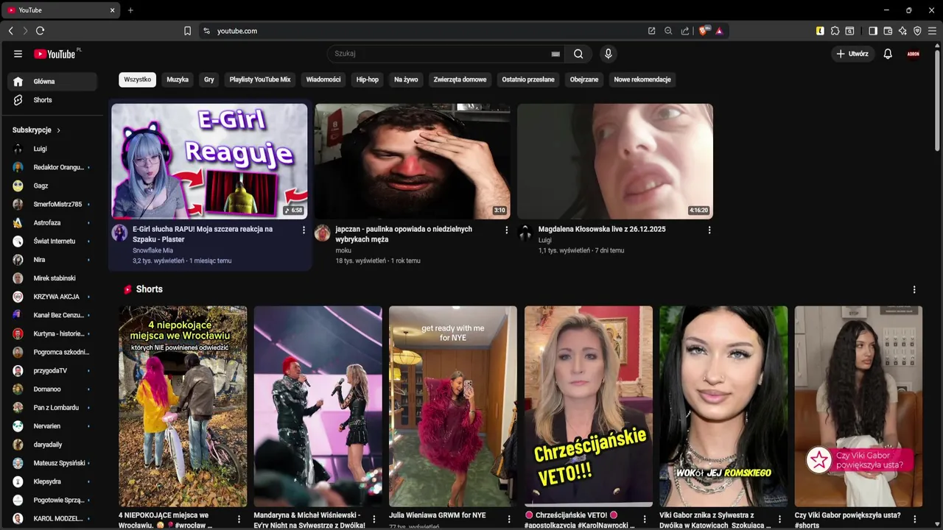Select the Hip-hop filter chip

click(x=368, y=79)
